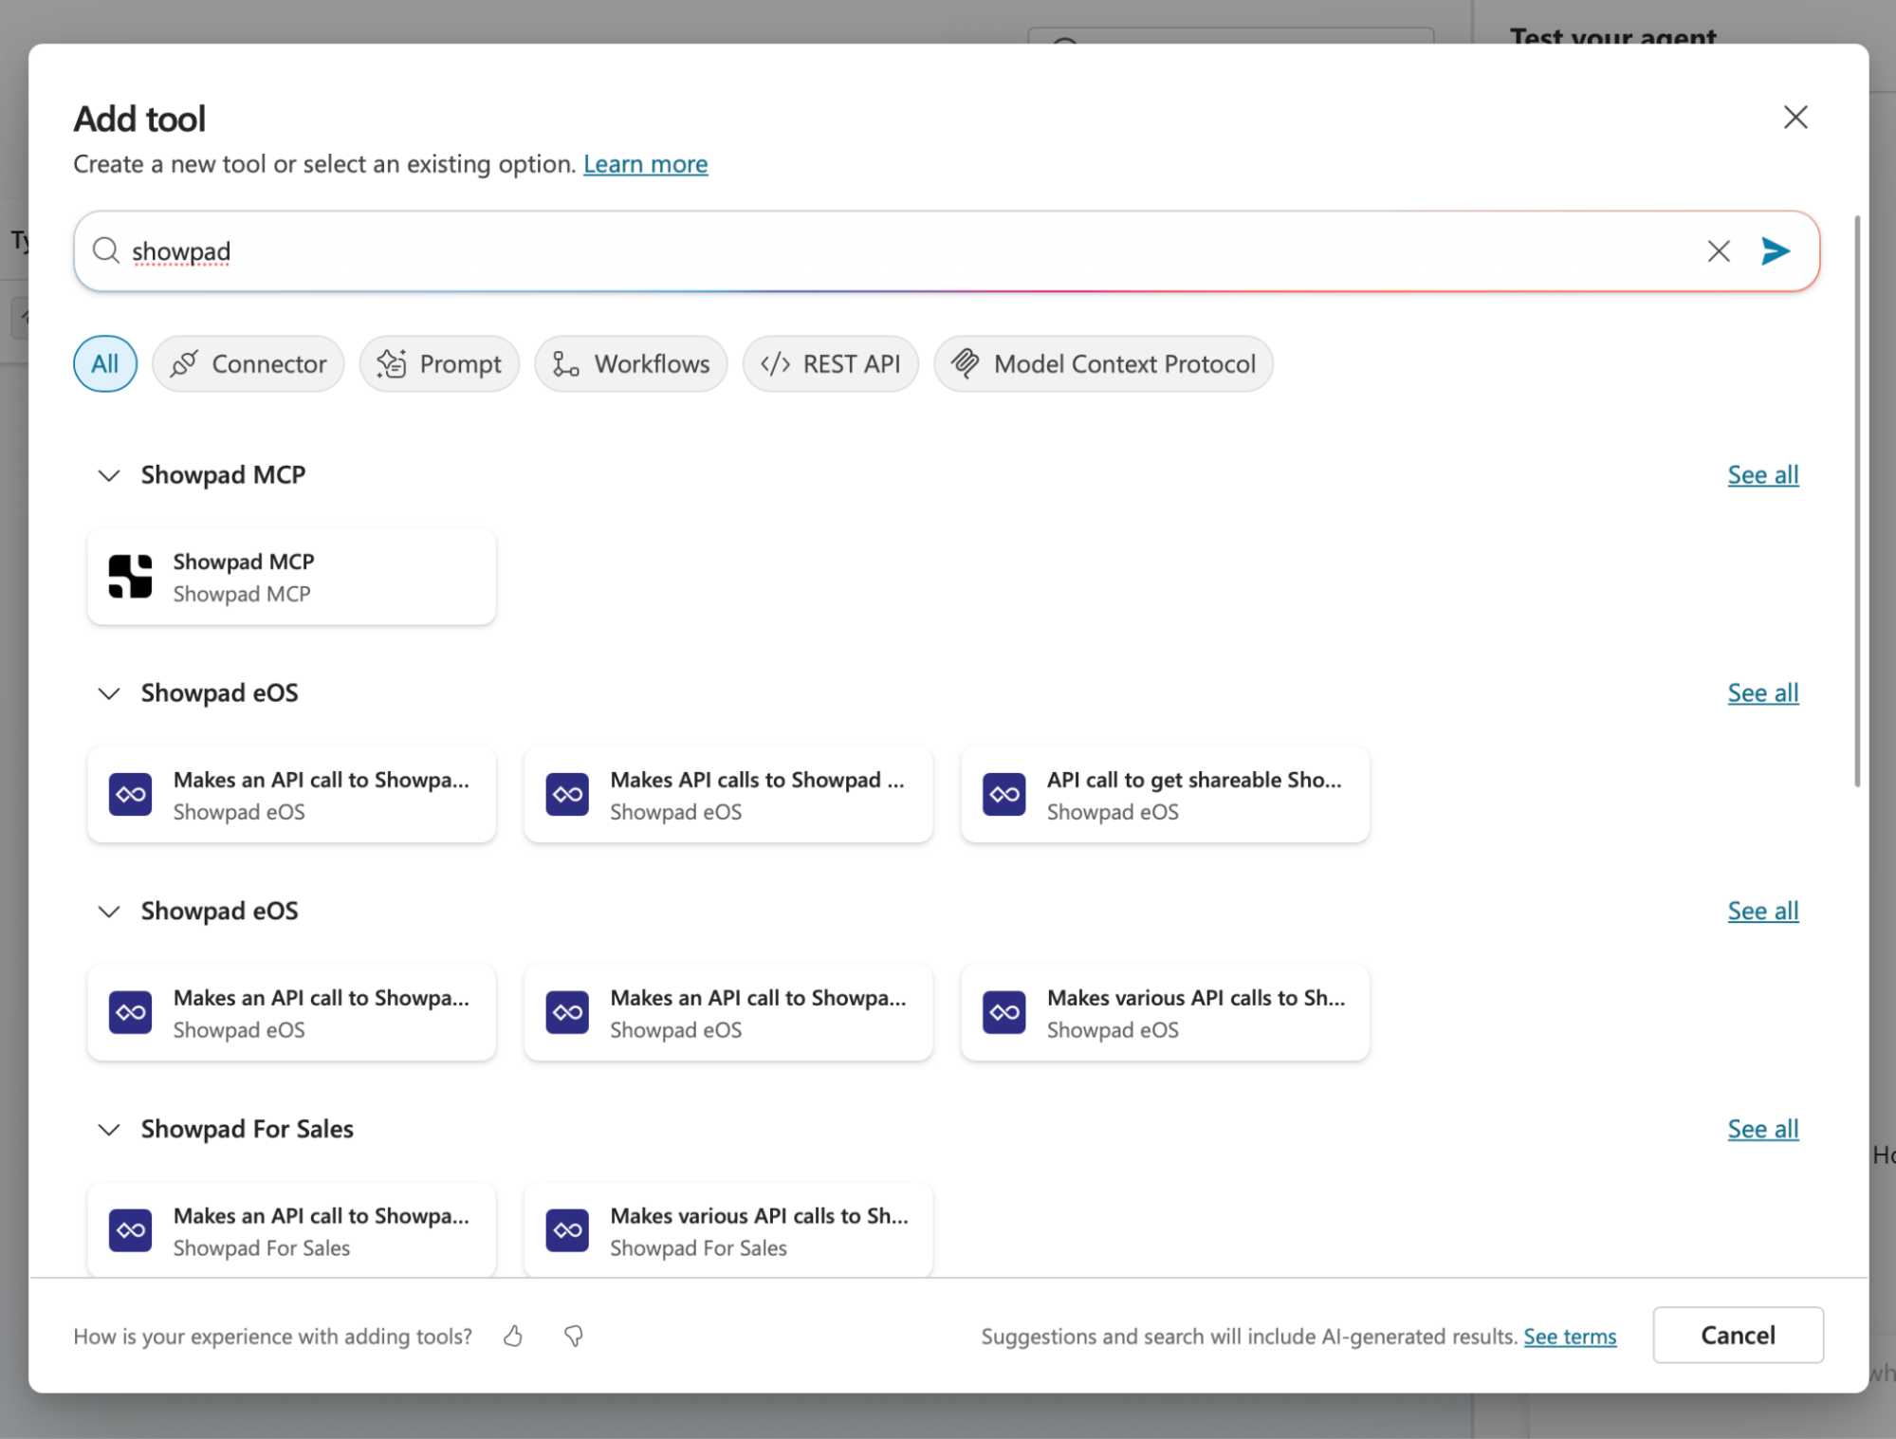This screenshot has width=1896, height=1439.
Task: Select the All filter
Action: 105,363
